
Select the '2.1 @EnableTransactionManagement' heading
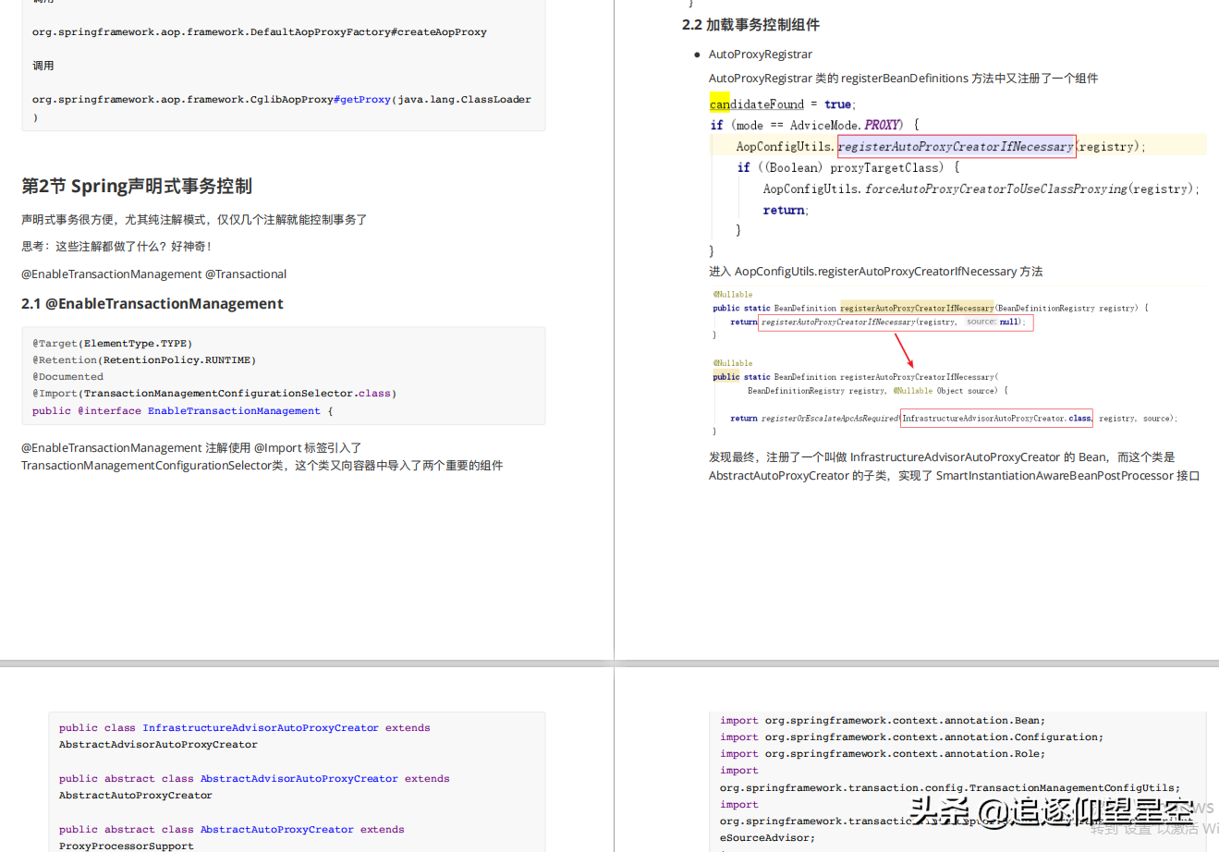point(152,304)
